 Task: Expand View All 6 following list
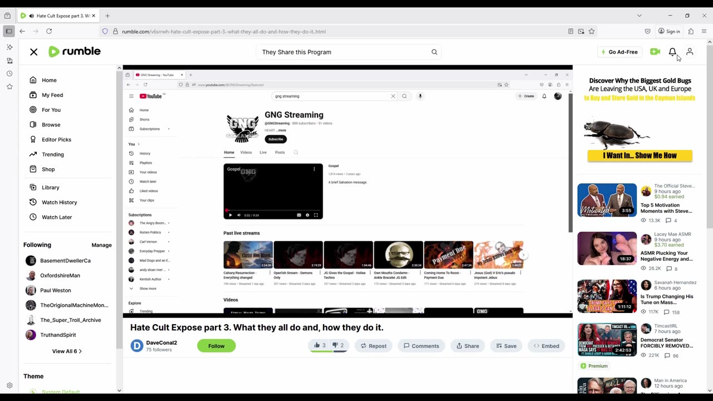tap(67, 351)
